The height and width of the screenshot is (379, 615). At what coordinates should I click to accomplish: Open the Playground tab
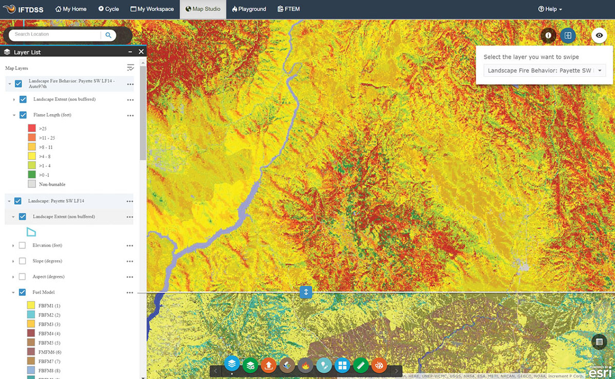(x=249, y=9)
